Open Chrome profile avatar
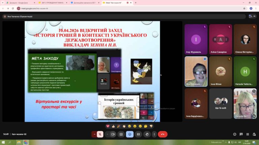This screenshot has height=145, width=259. (251, 8)
